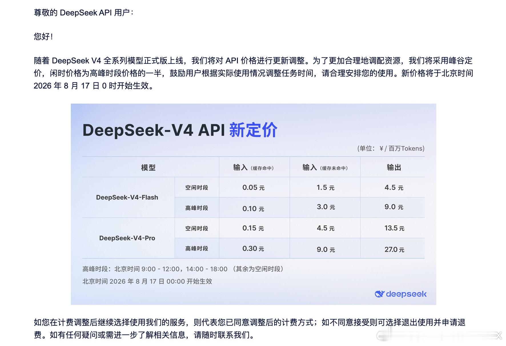Click "高峰时段" in the DeepSeek-V4-Flash rows
This screenshot has width=506, height=346.
tap(197, 208)
